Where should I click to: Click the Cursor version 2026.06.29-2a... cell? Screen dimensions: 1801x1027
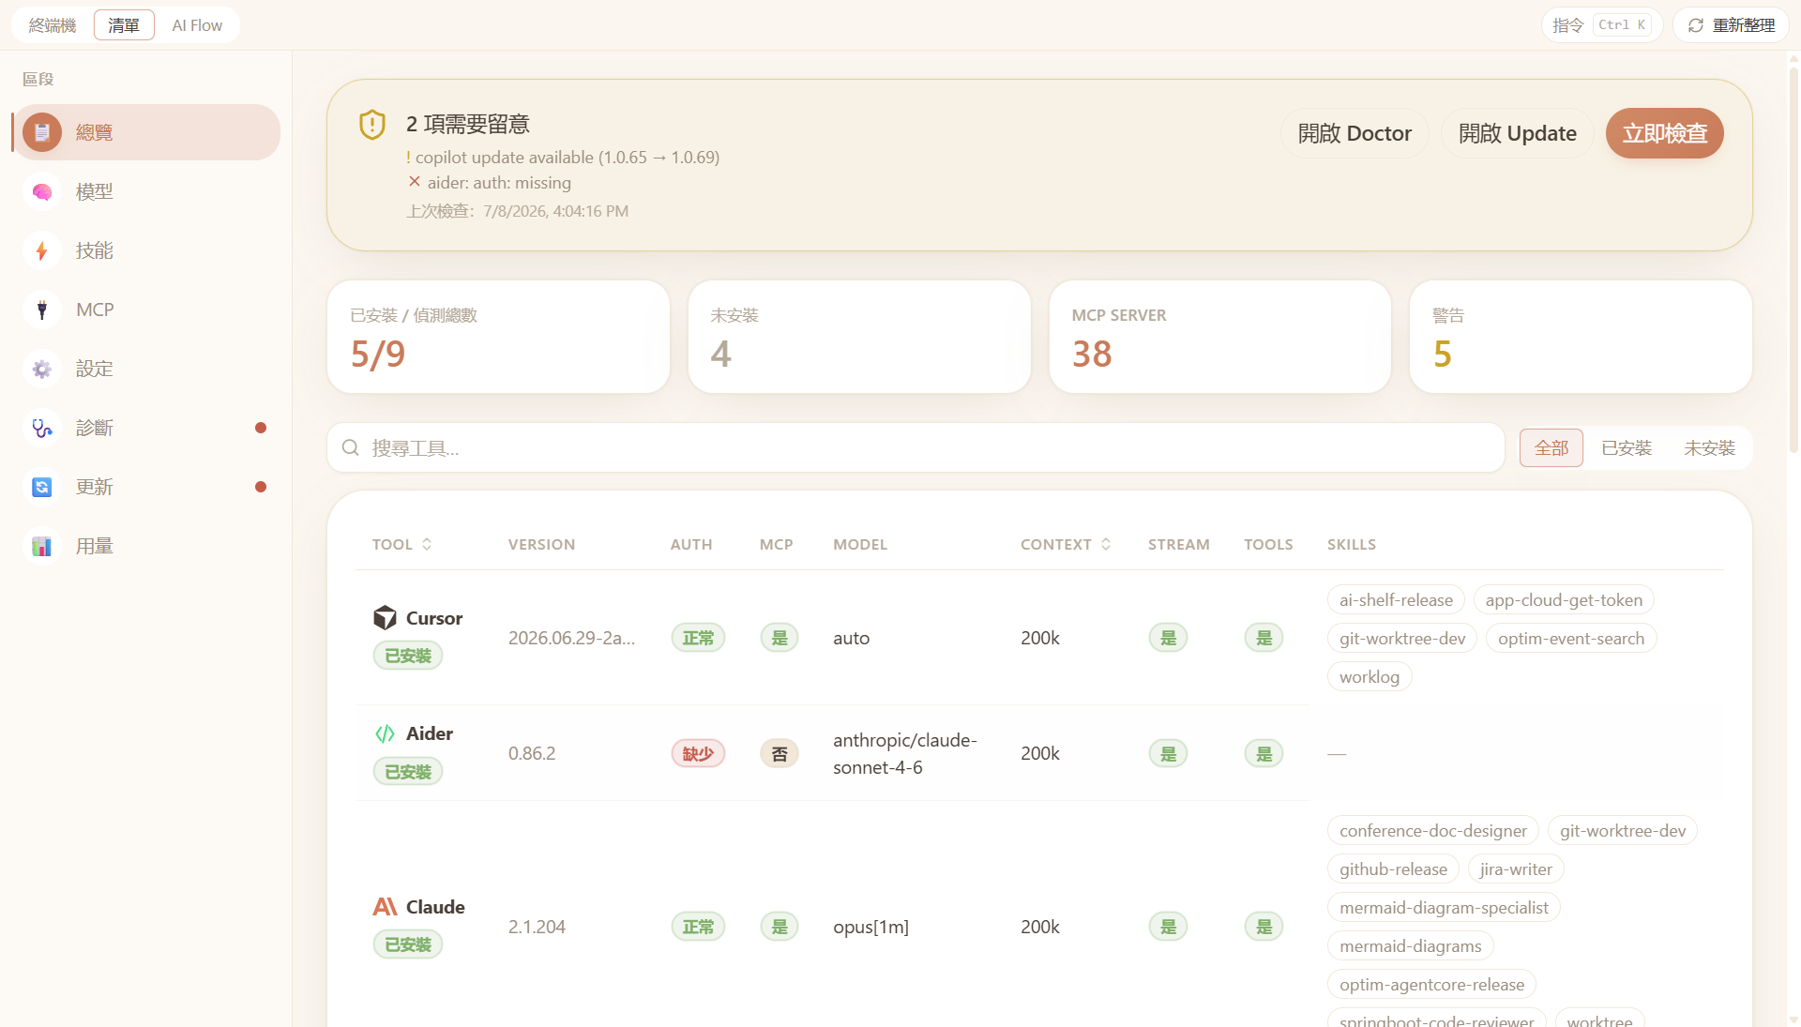571,638
